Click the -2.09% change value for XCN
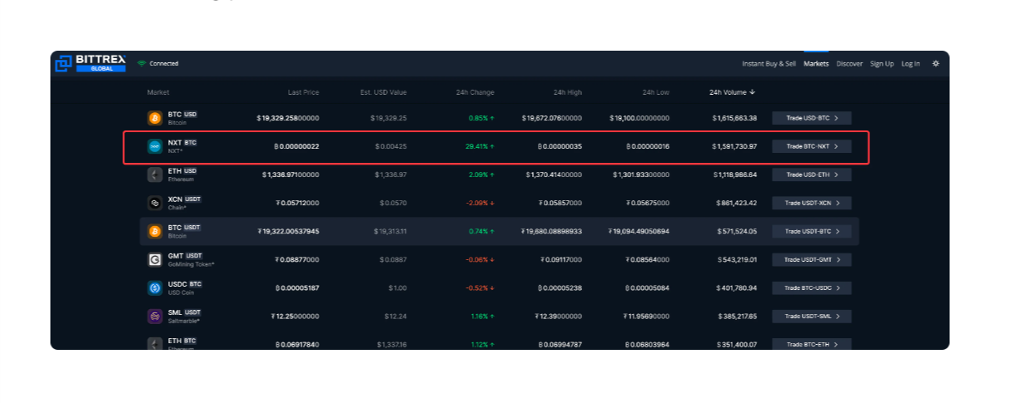The height and width of the screenshot is (403, 1010). (480, 203)
